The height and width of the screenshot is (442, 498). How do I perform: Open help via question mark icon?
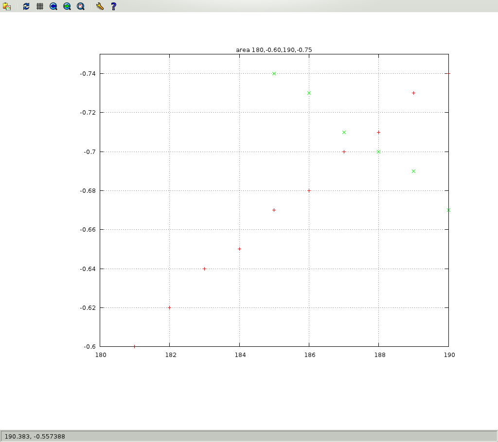pos(113,6)
